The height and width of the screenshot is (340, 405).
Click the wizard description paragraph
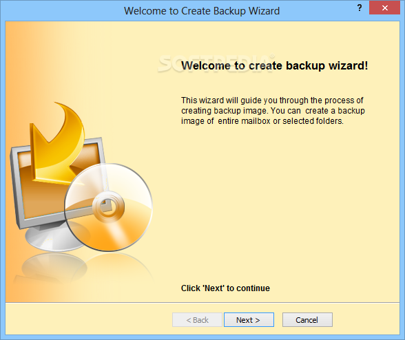click(x=273, y=111)
